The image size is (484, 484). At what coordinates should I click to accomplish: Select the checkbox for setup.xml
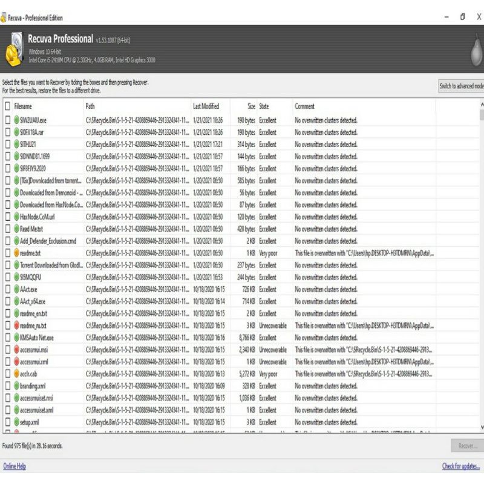coord(7,422)
